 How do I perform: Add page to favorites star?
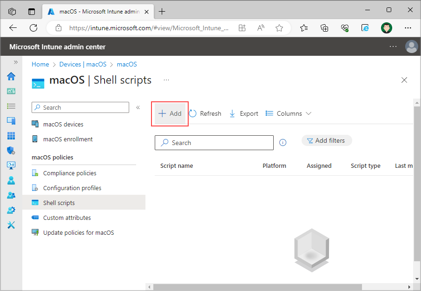coord(279,28)
